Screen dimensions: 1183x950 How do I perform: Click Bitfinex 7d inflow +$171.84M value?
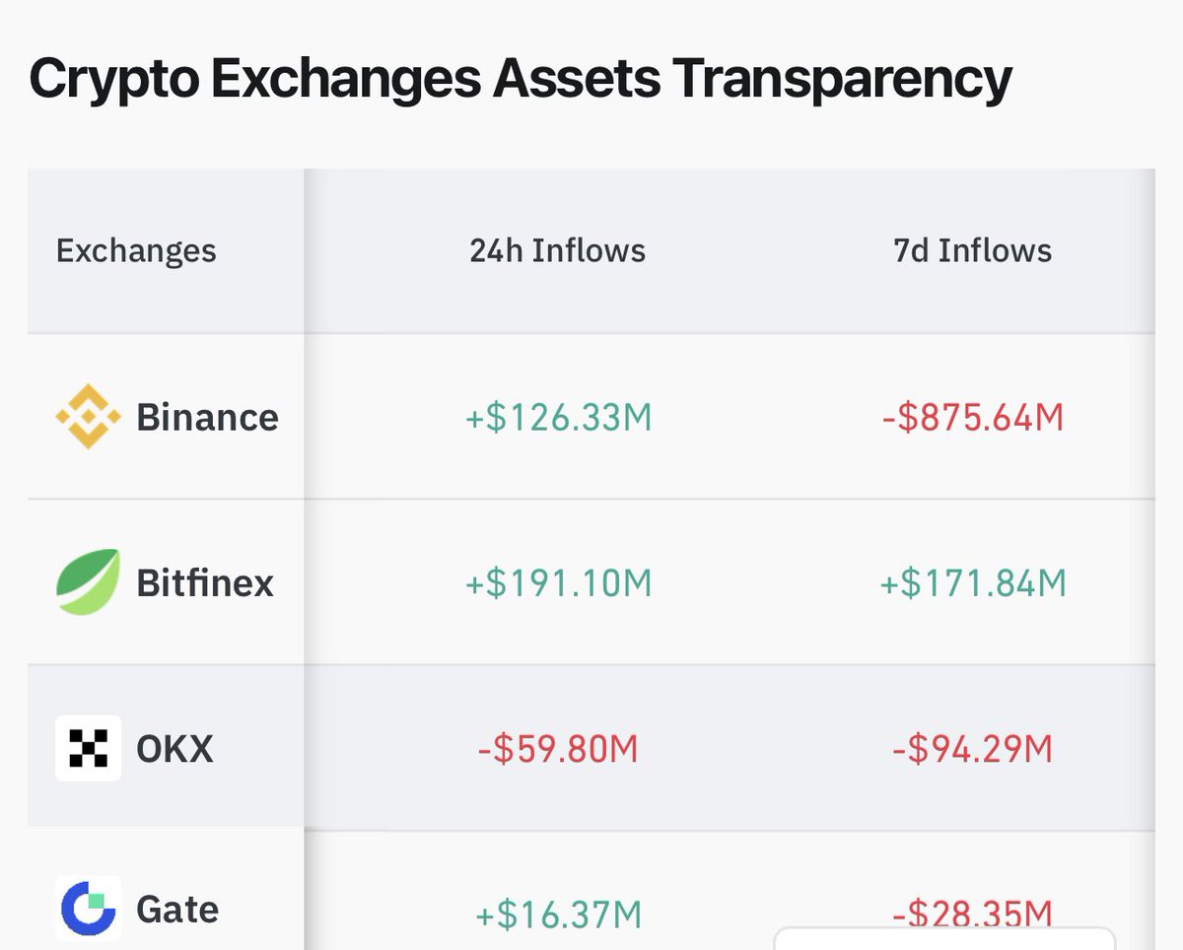973,583
